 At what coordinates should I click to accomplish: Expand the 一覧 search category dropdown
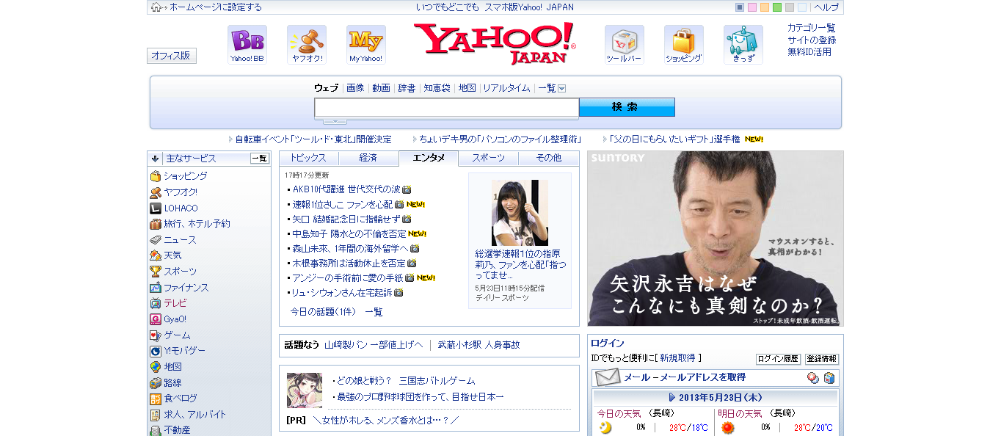coord(562,88)
